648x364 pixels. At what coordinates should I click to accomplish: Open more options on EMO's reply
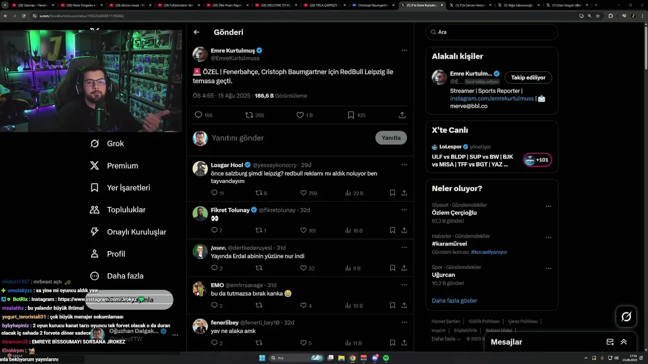[404, 285]
